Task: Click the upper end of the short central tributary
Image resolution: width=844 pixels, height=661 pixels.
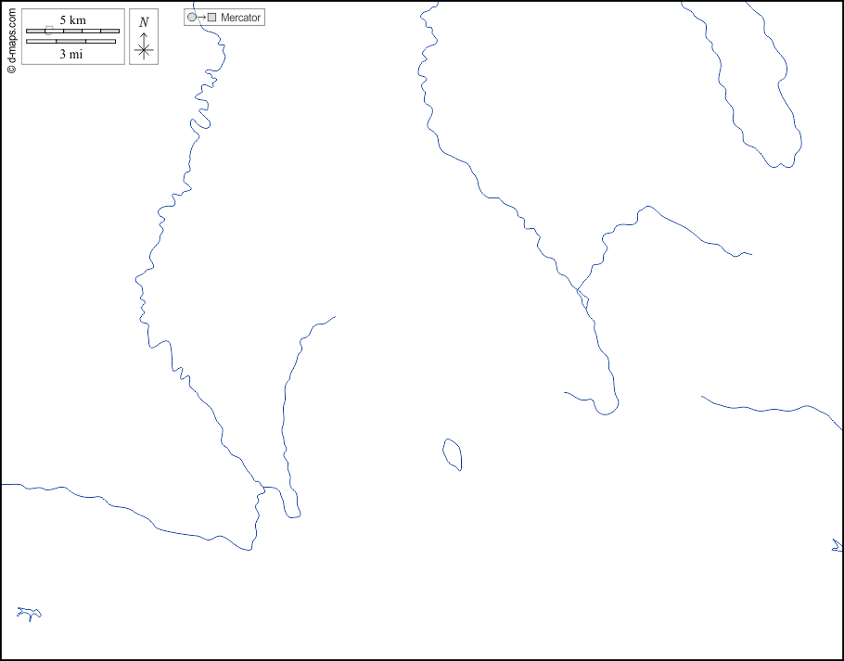Action: click(333, 317)
